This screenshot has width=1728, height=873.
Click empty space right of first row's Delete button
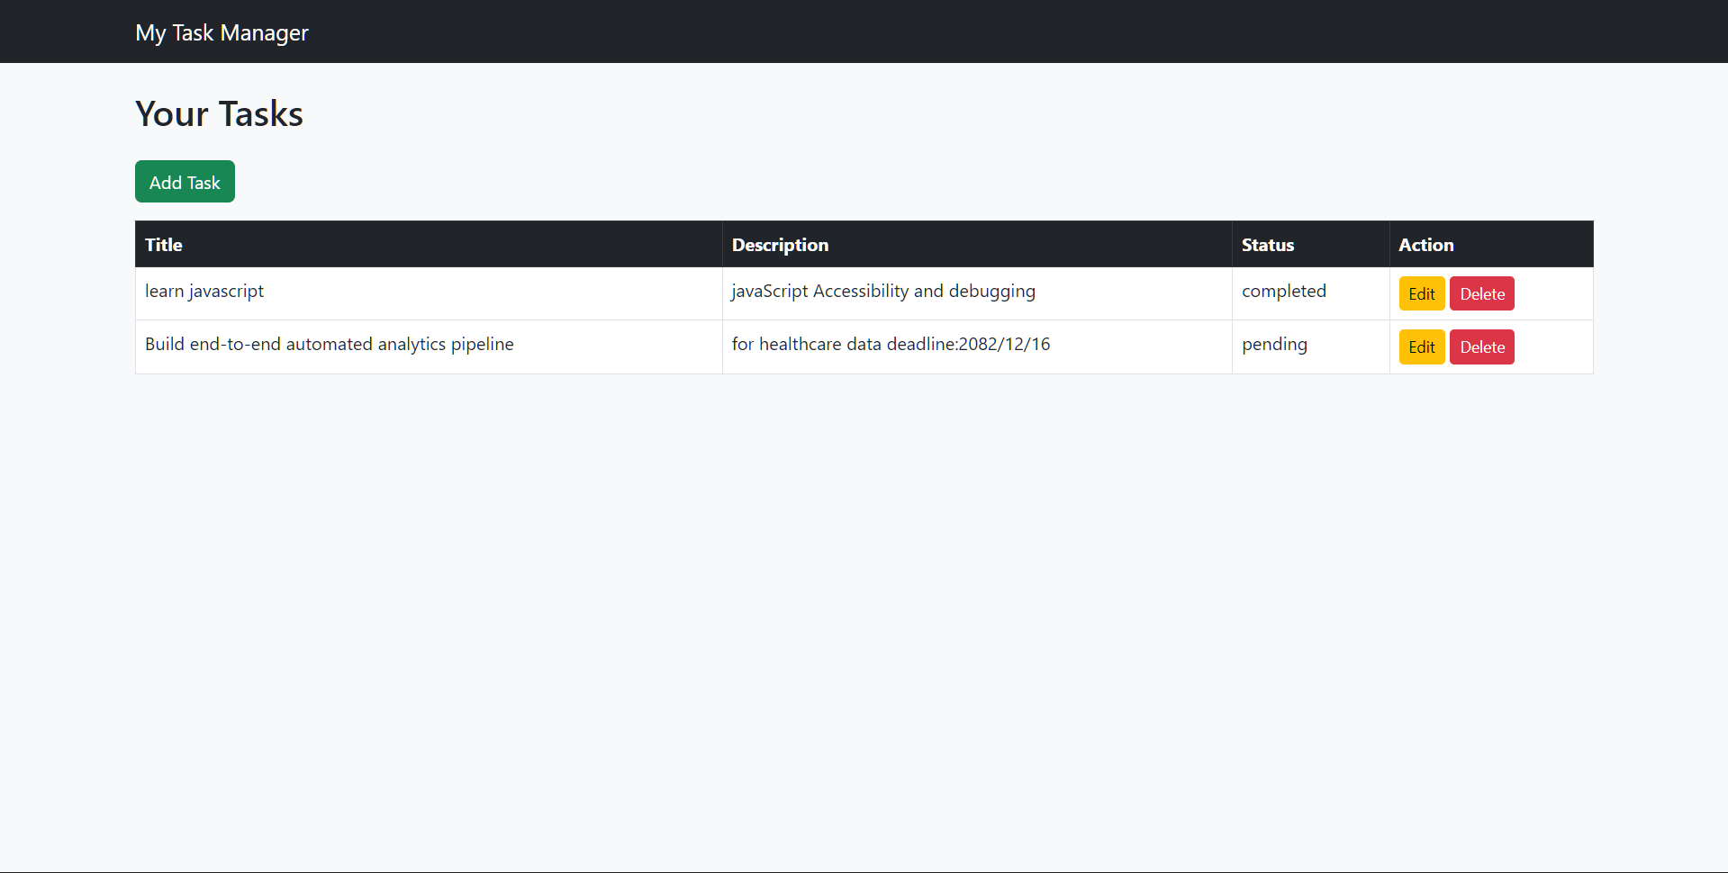click(1553, 293)
